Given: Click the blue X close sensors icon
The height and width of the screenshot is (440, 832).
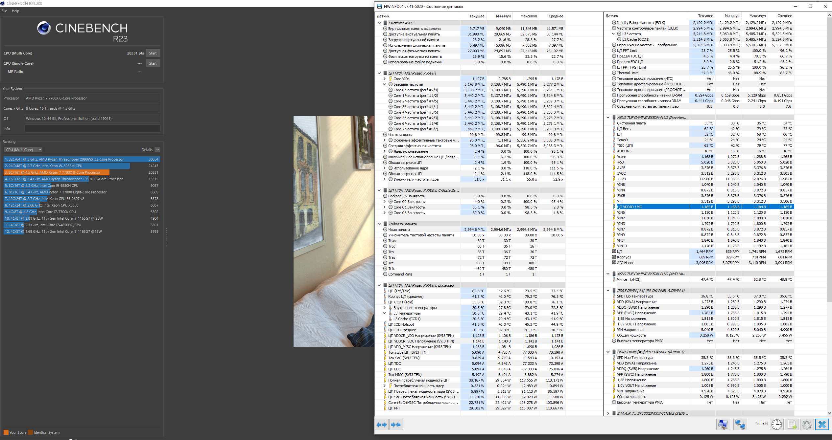Looking at the screenshot, I should click(822, 424).
